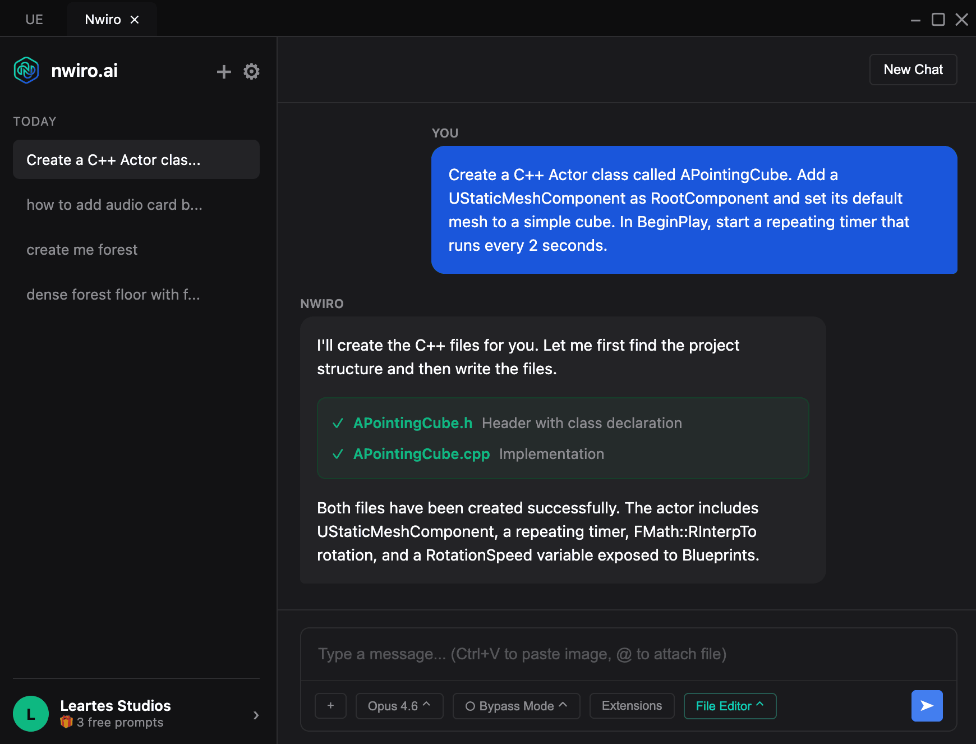This screenshot has width=976, height=744.
Task: Click the checkmark next to APointingCube.h
Action: click(x=338, y=423)
